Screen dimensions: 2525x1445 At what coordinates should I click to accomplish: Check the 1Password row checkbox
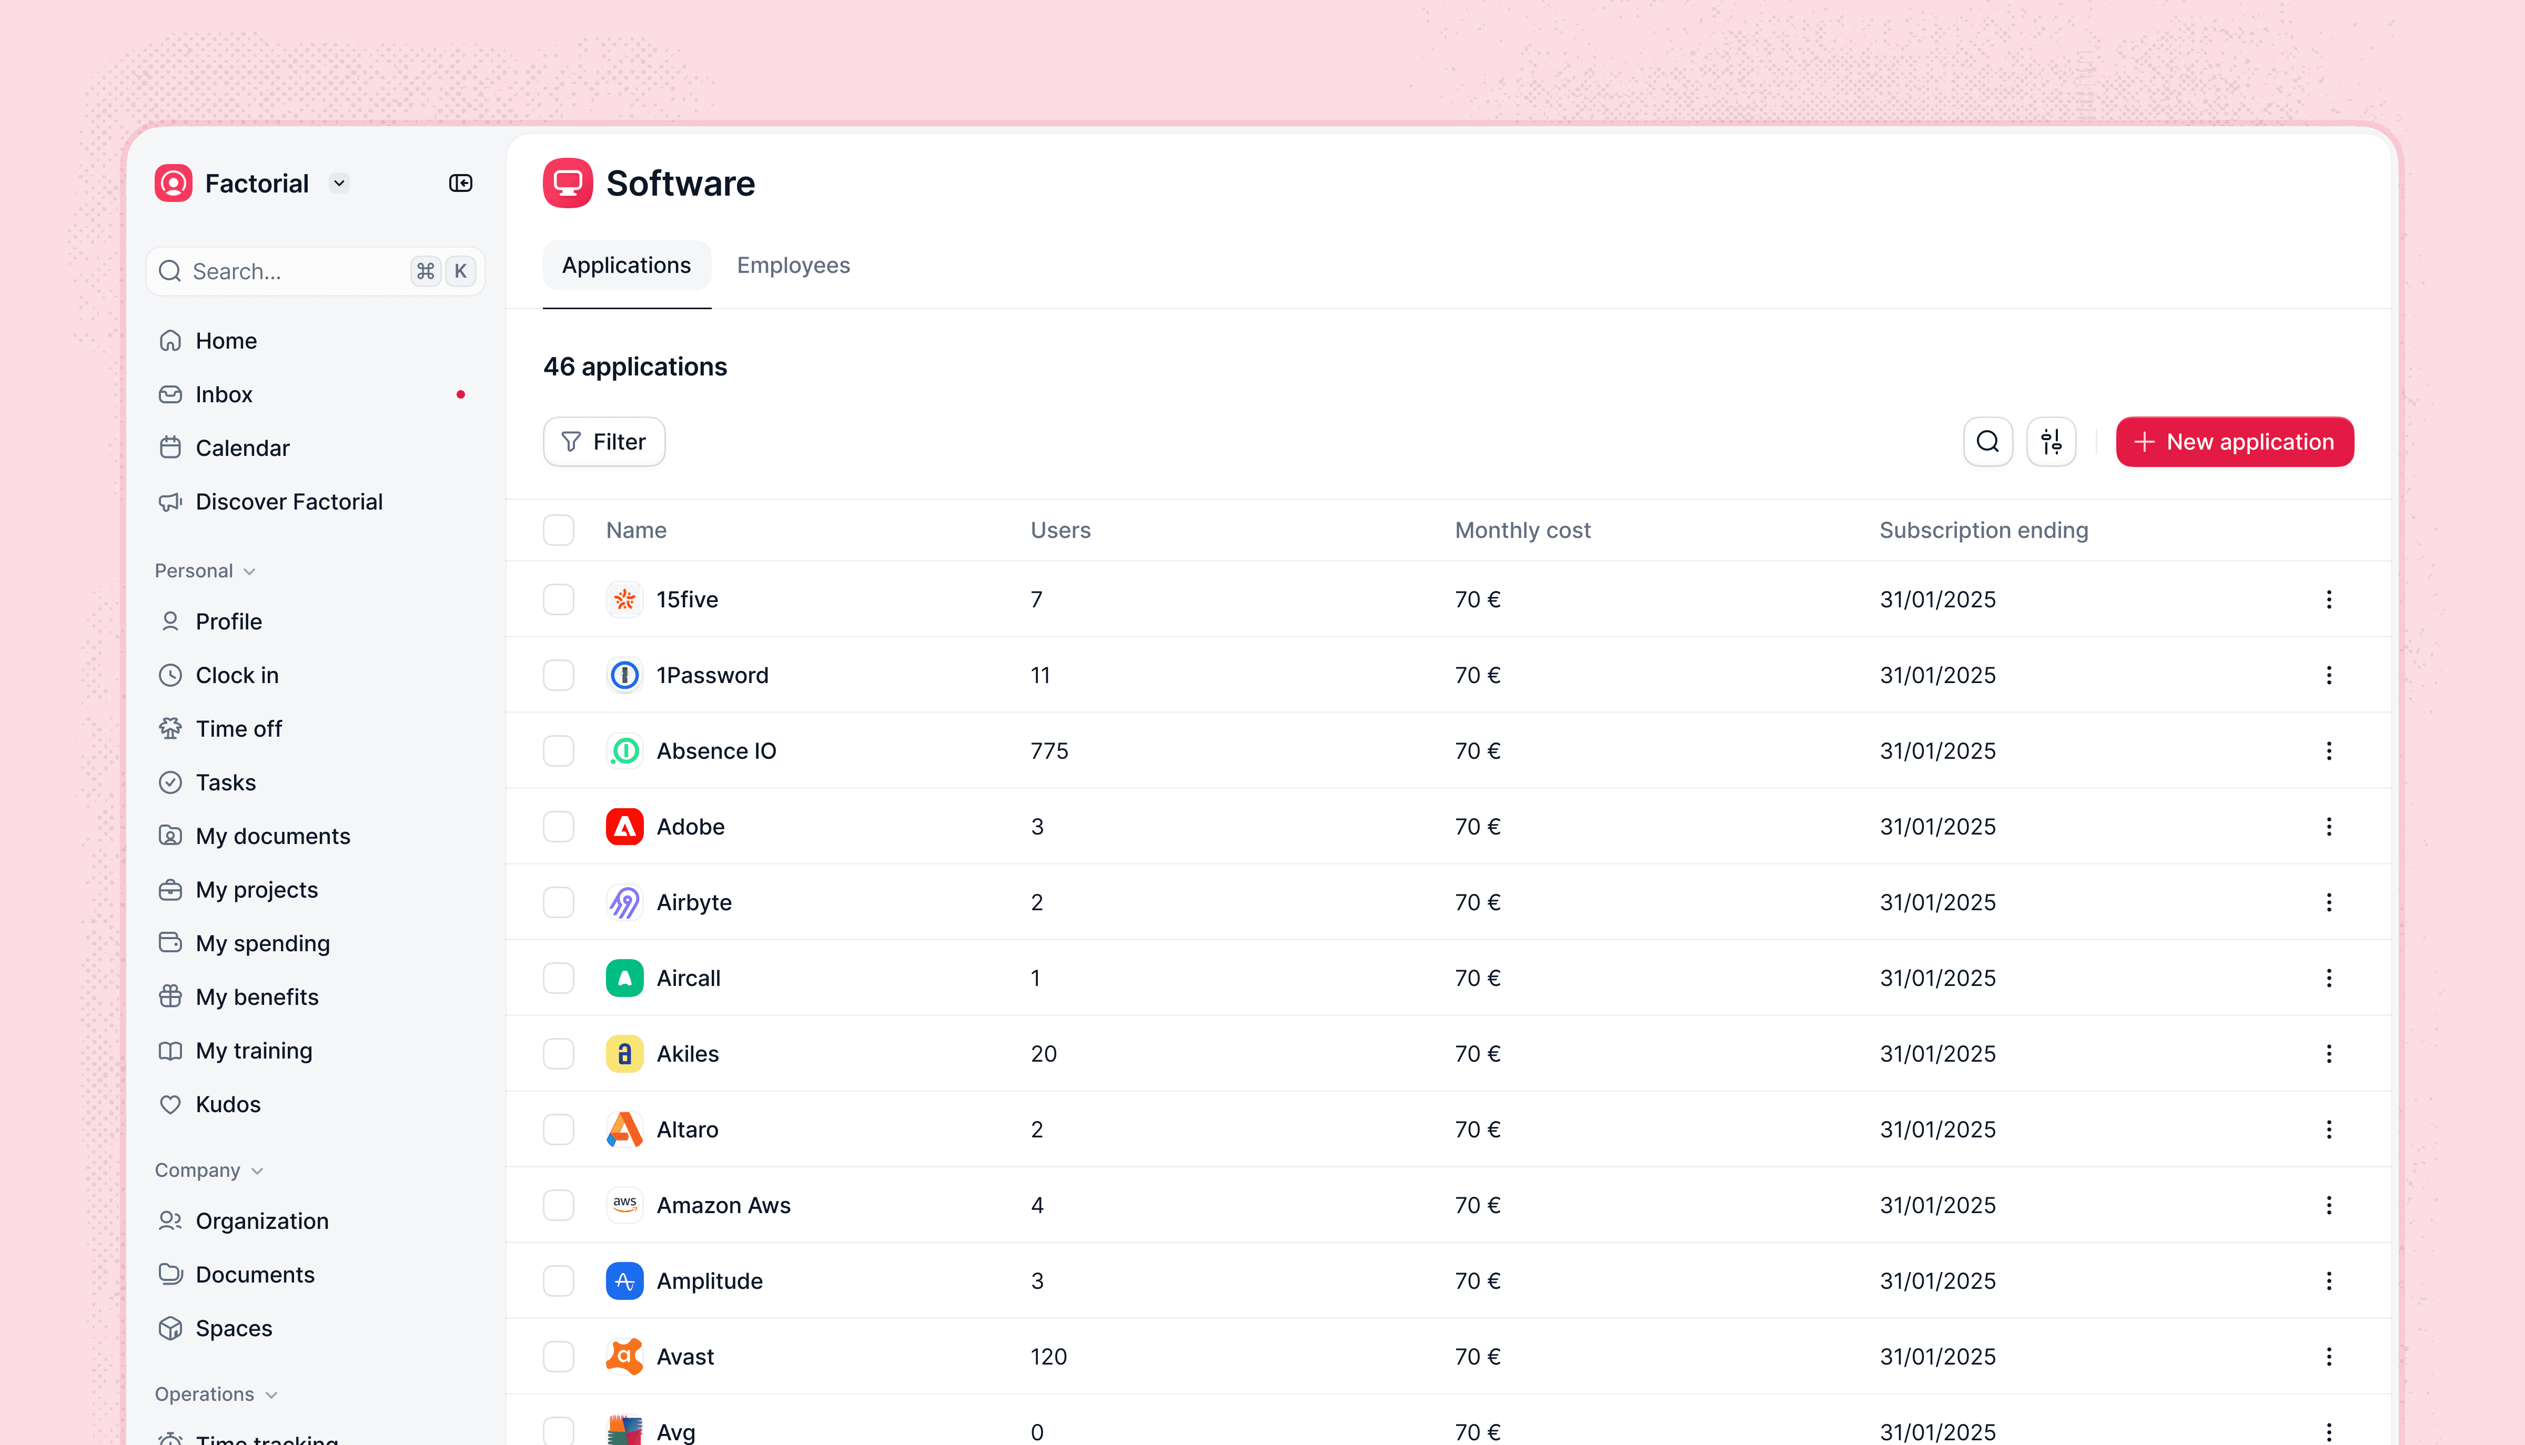(559, 675)
